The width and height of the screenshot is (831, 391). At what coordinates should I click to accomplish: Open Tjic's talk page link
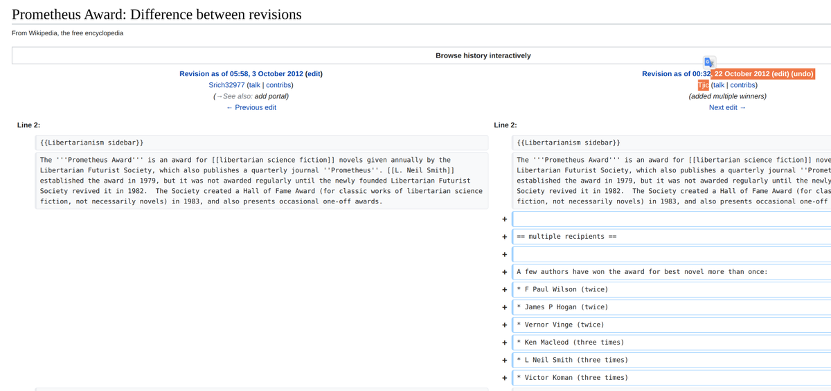pyautogui.click(x=717, y=84)
